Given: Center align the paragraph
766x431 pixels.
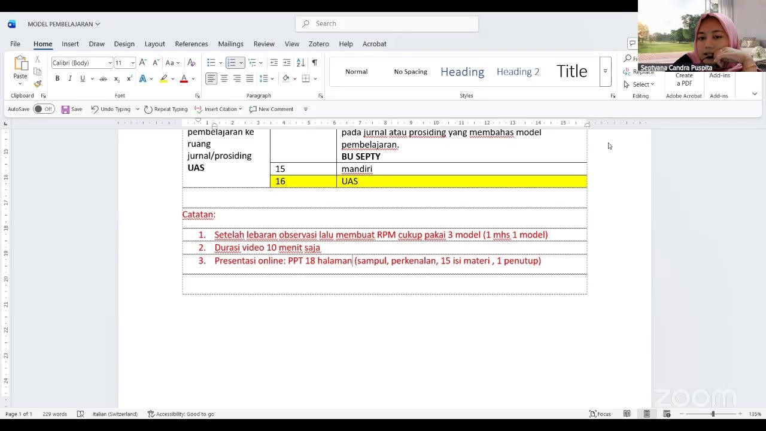Looking at the screenshot, I should pos(224,78).
